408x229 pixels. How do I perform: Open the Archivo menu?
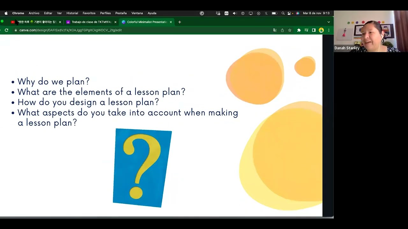click(x=34, y=13)
